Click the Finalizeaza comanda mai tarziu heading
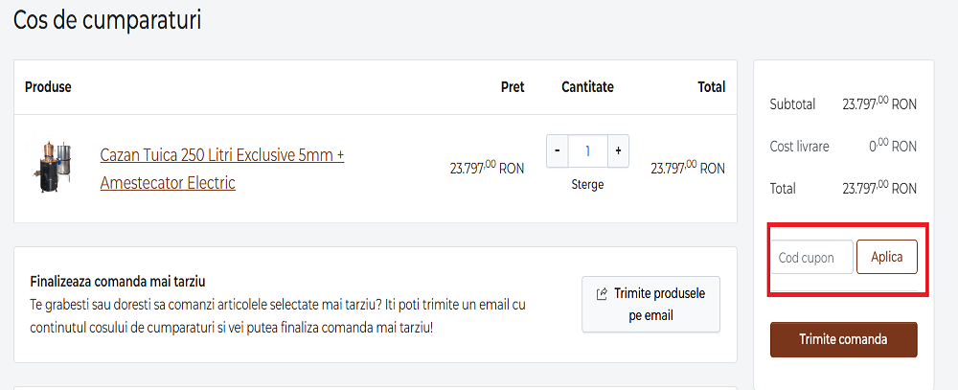This screenshot has width=958, height=390. (118, 282)
